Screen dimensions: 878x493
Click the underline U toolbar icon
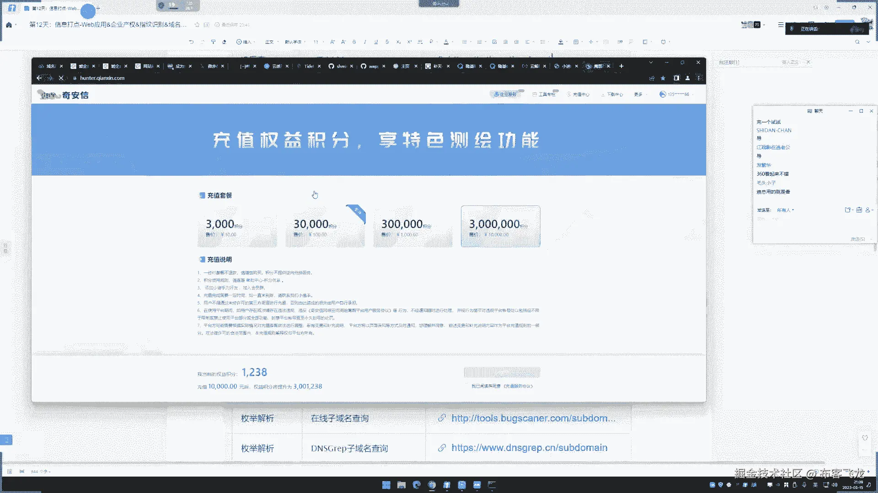[376, 42]
